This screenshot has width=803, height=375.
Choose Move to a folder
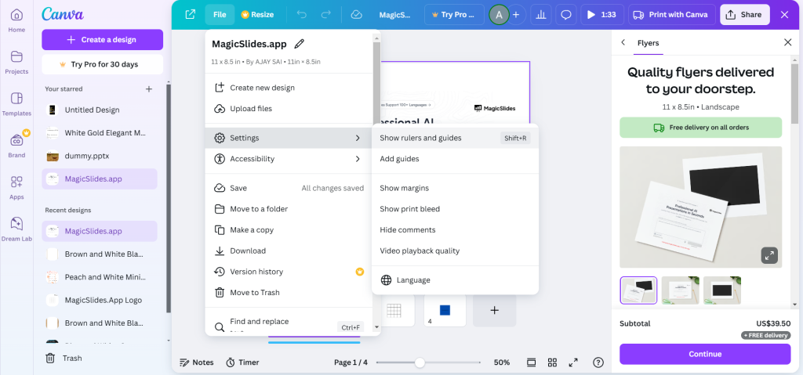pyautogui.click(x=289, y=209)
